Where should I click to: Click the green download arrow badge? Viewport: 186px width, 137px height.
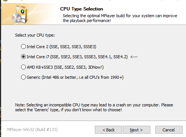tap(22, 12)
